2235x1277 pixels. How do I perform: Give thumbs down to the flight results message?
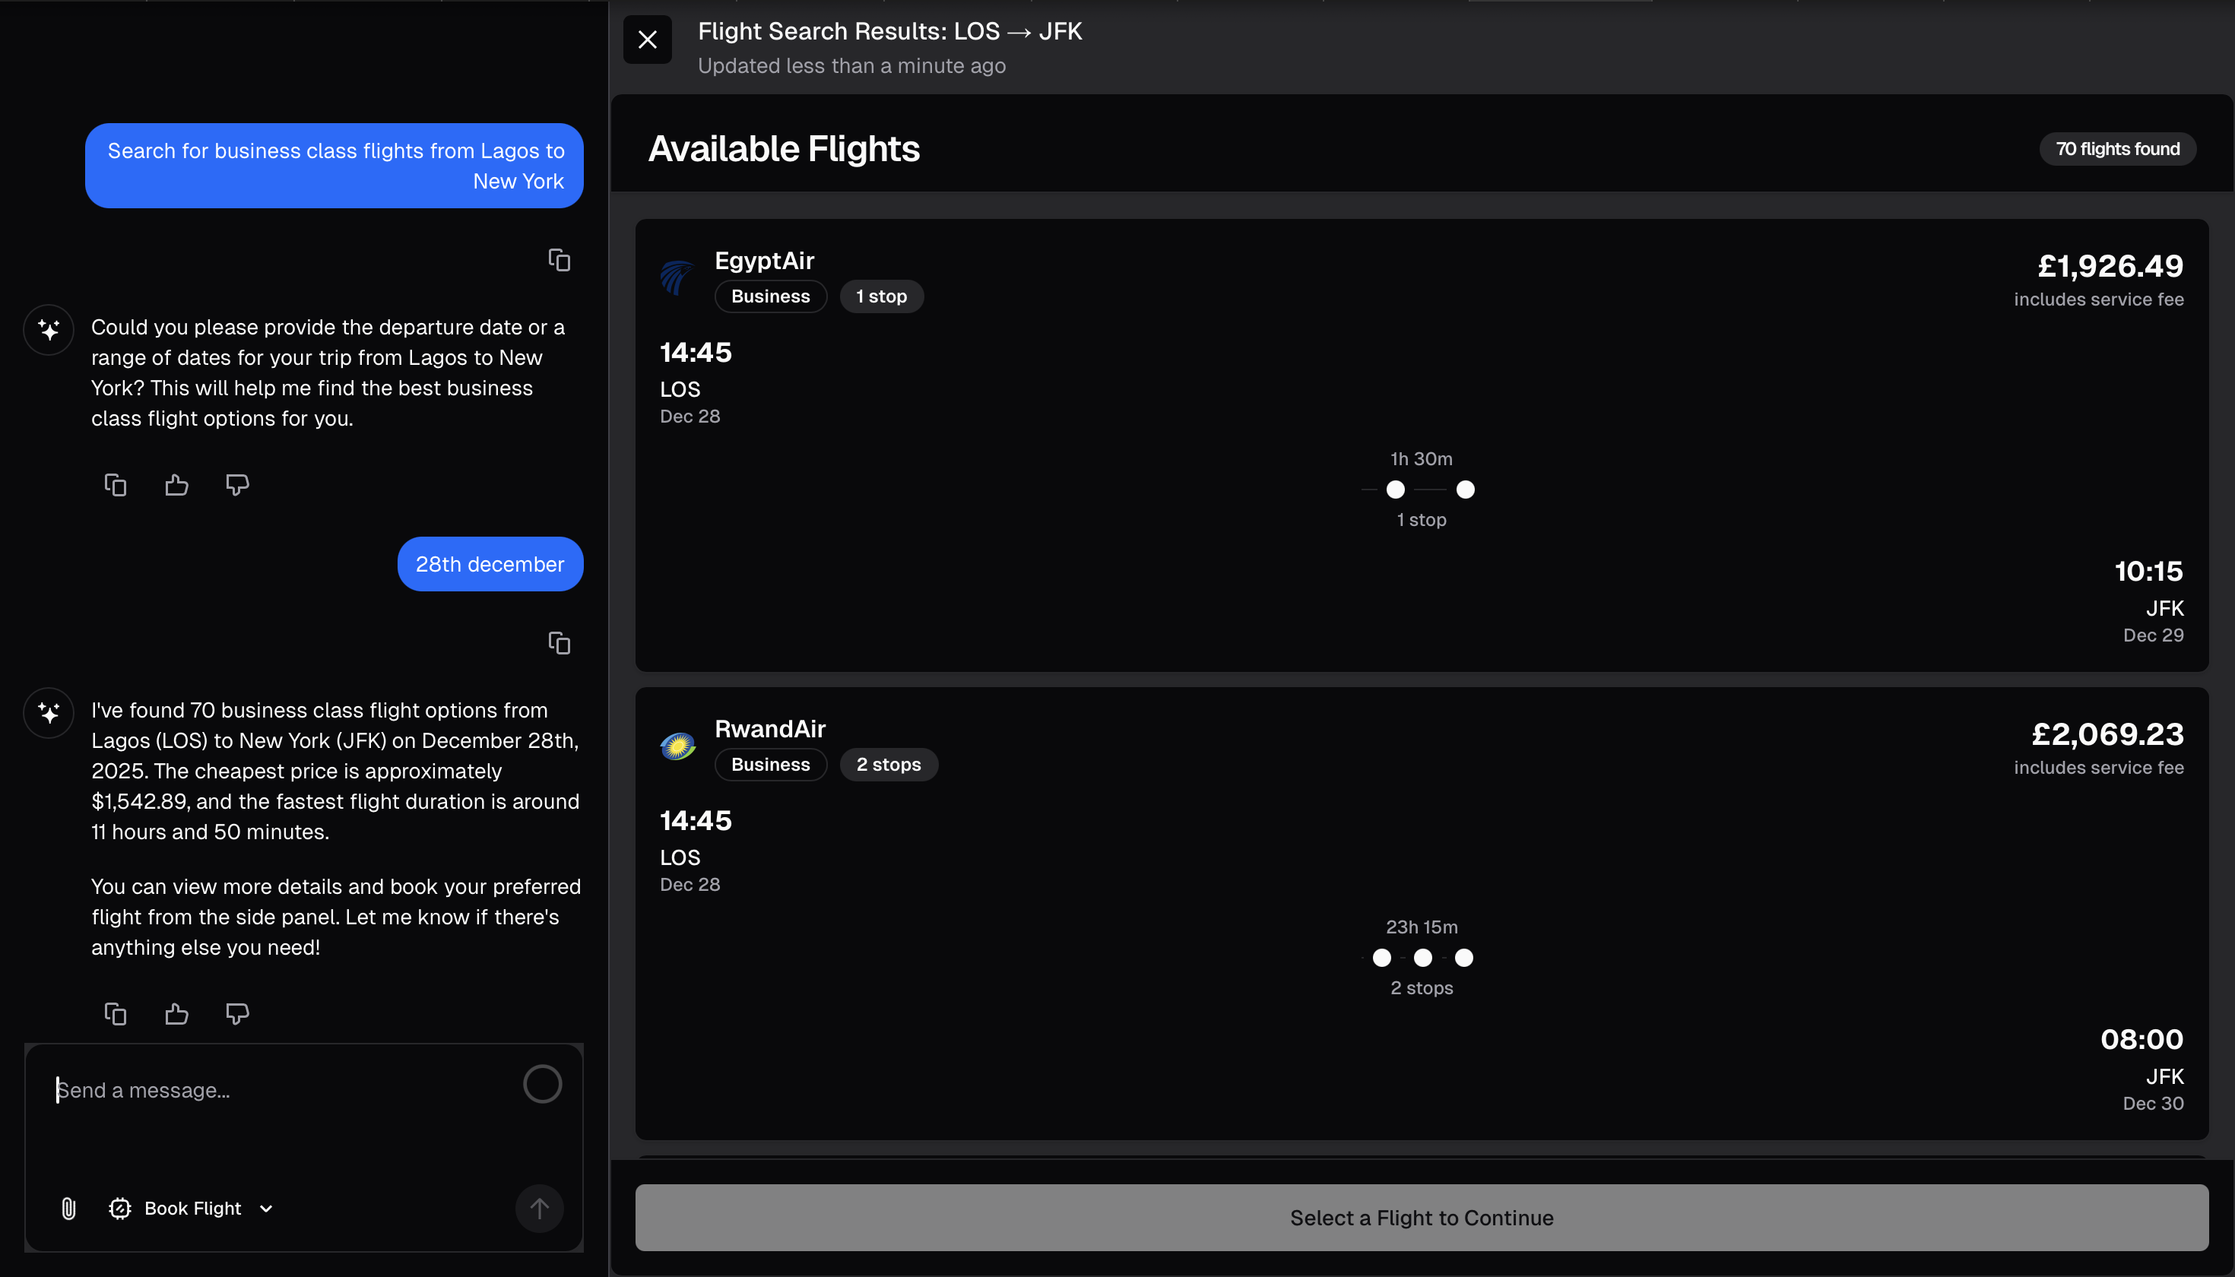[237, 1013]
